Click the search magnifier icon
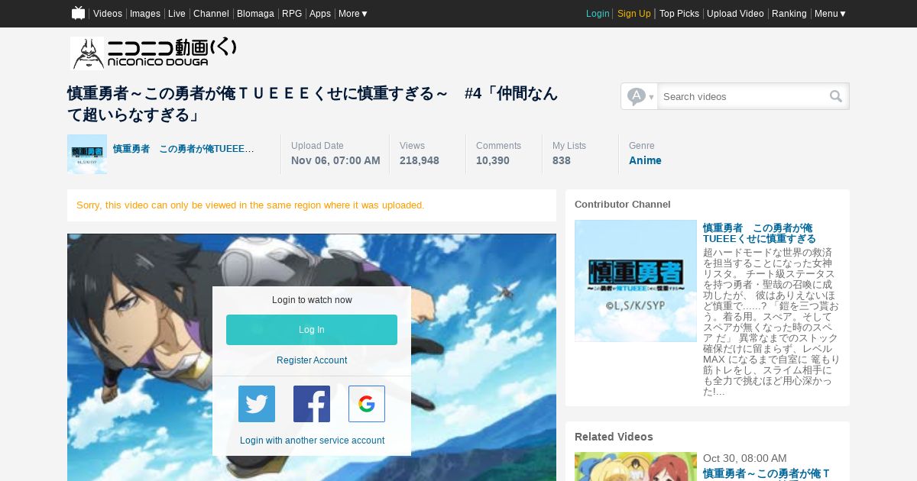The height and width of the screenshot is (481, 917). click(x=836, y=96)
